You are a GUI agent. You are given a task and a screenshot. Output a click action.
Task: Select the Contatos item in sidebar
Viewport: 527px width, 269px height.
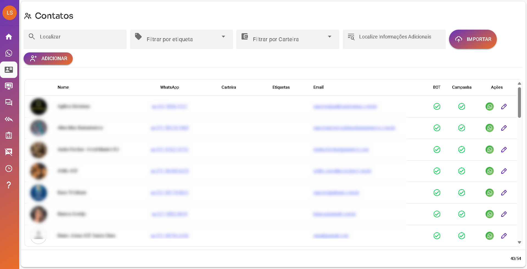point(9,70)
